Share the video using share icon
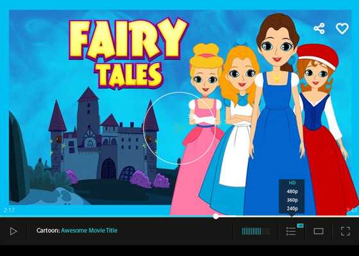Viewport: 359px width, 256px height. (319, 29)
